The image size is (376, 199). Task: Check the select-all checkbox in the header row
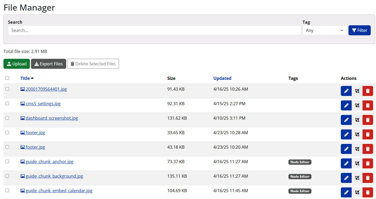pos(7,78)
